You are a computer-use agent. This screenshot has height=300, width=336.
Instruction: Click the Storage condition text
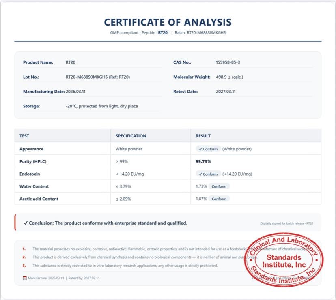[x=102, y=106]
